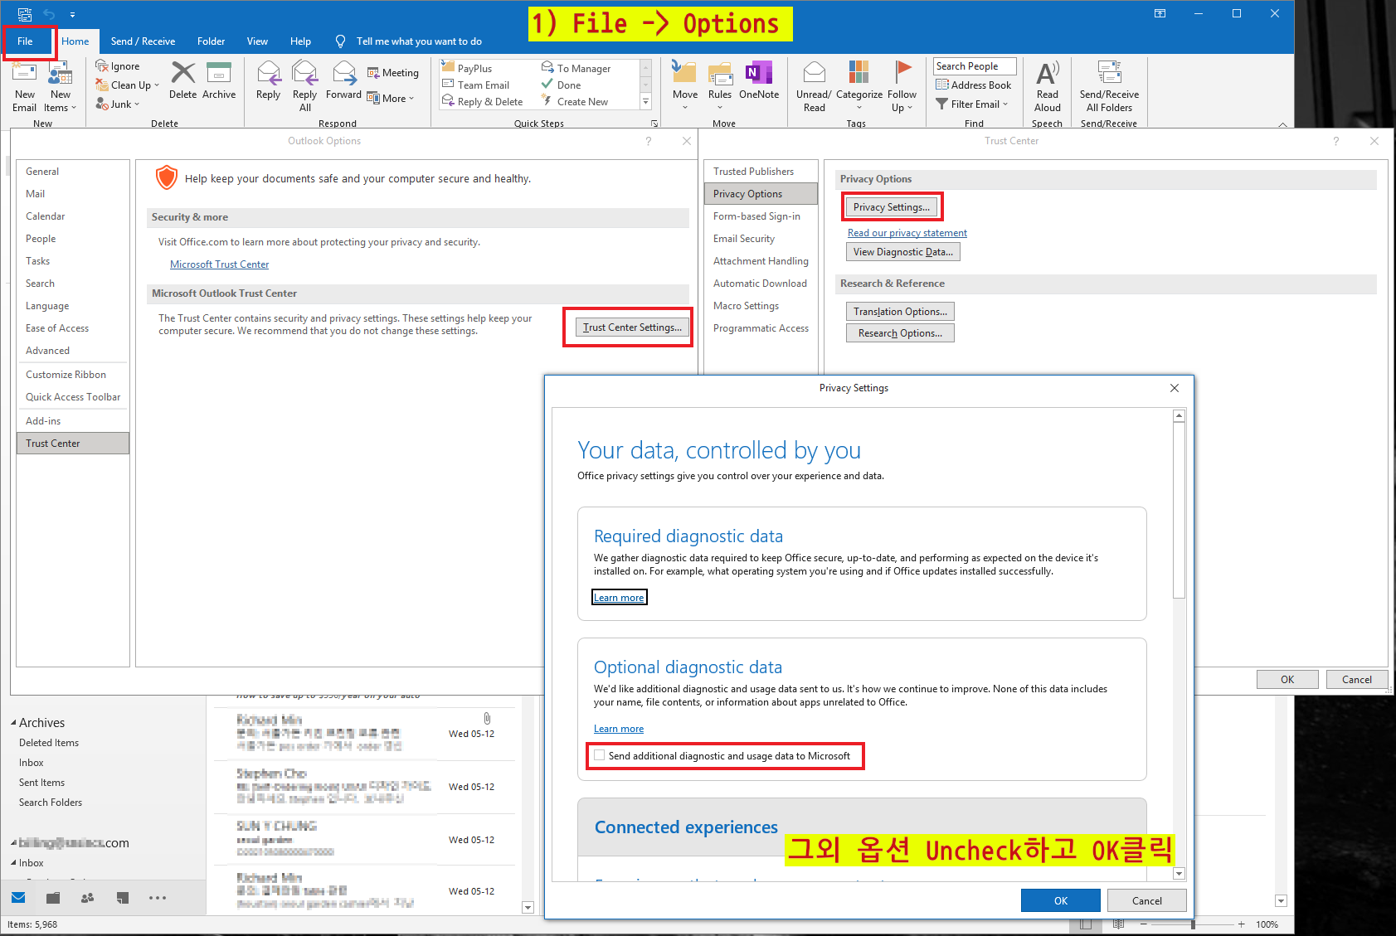
Task: Click the Trust Center Settings button
Action: [632, 327]
